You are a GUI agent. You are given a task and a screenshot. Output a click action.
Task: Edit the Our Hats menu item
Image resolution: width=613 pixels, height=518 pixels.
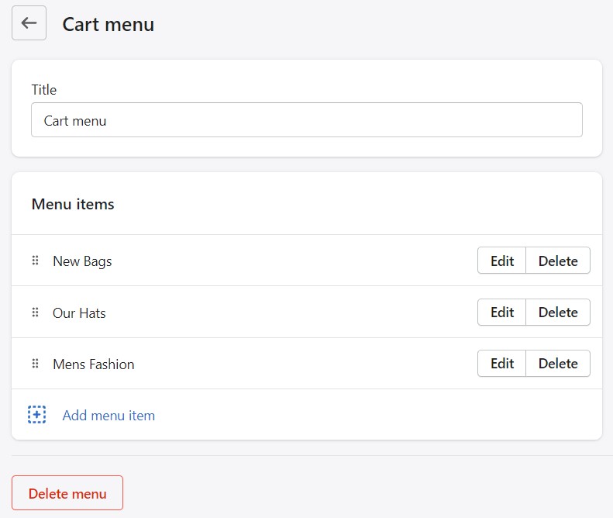501,313
